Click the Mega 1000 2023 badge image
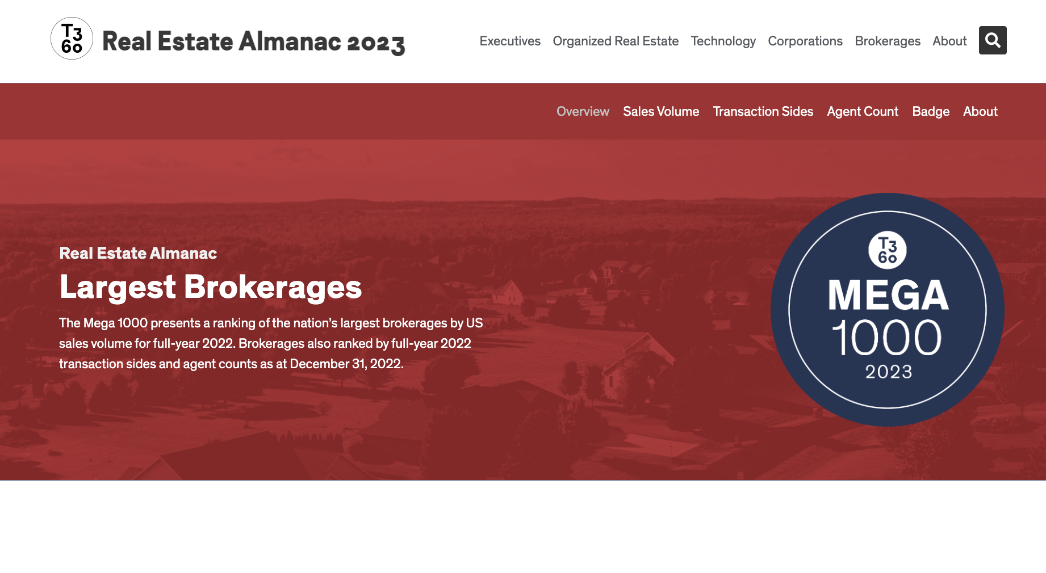The width and height of the screenshot is (1046, 573). [x=888, y=310]
